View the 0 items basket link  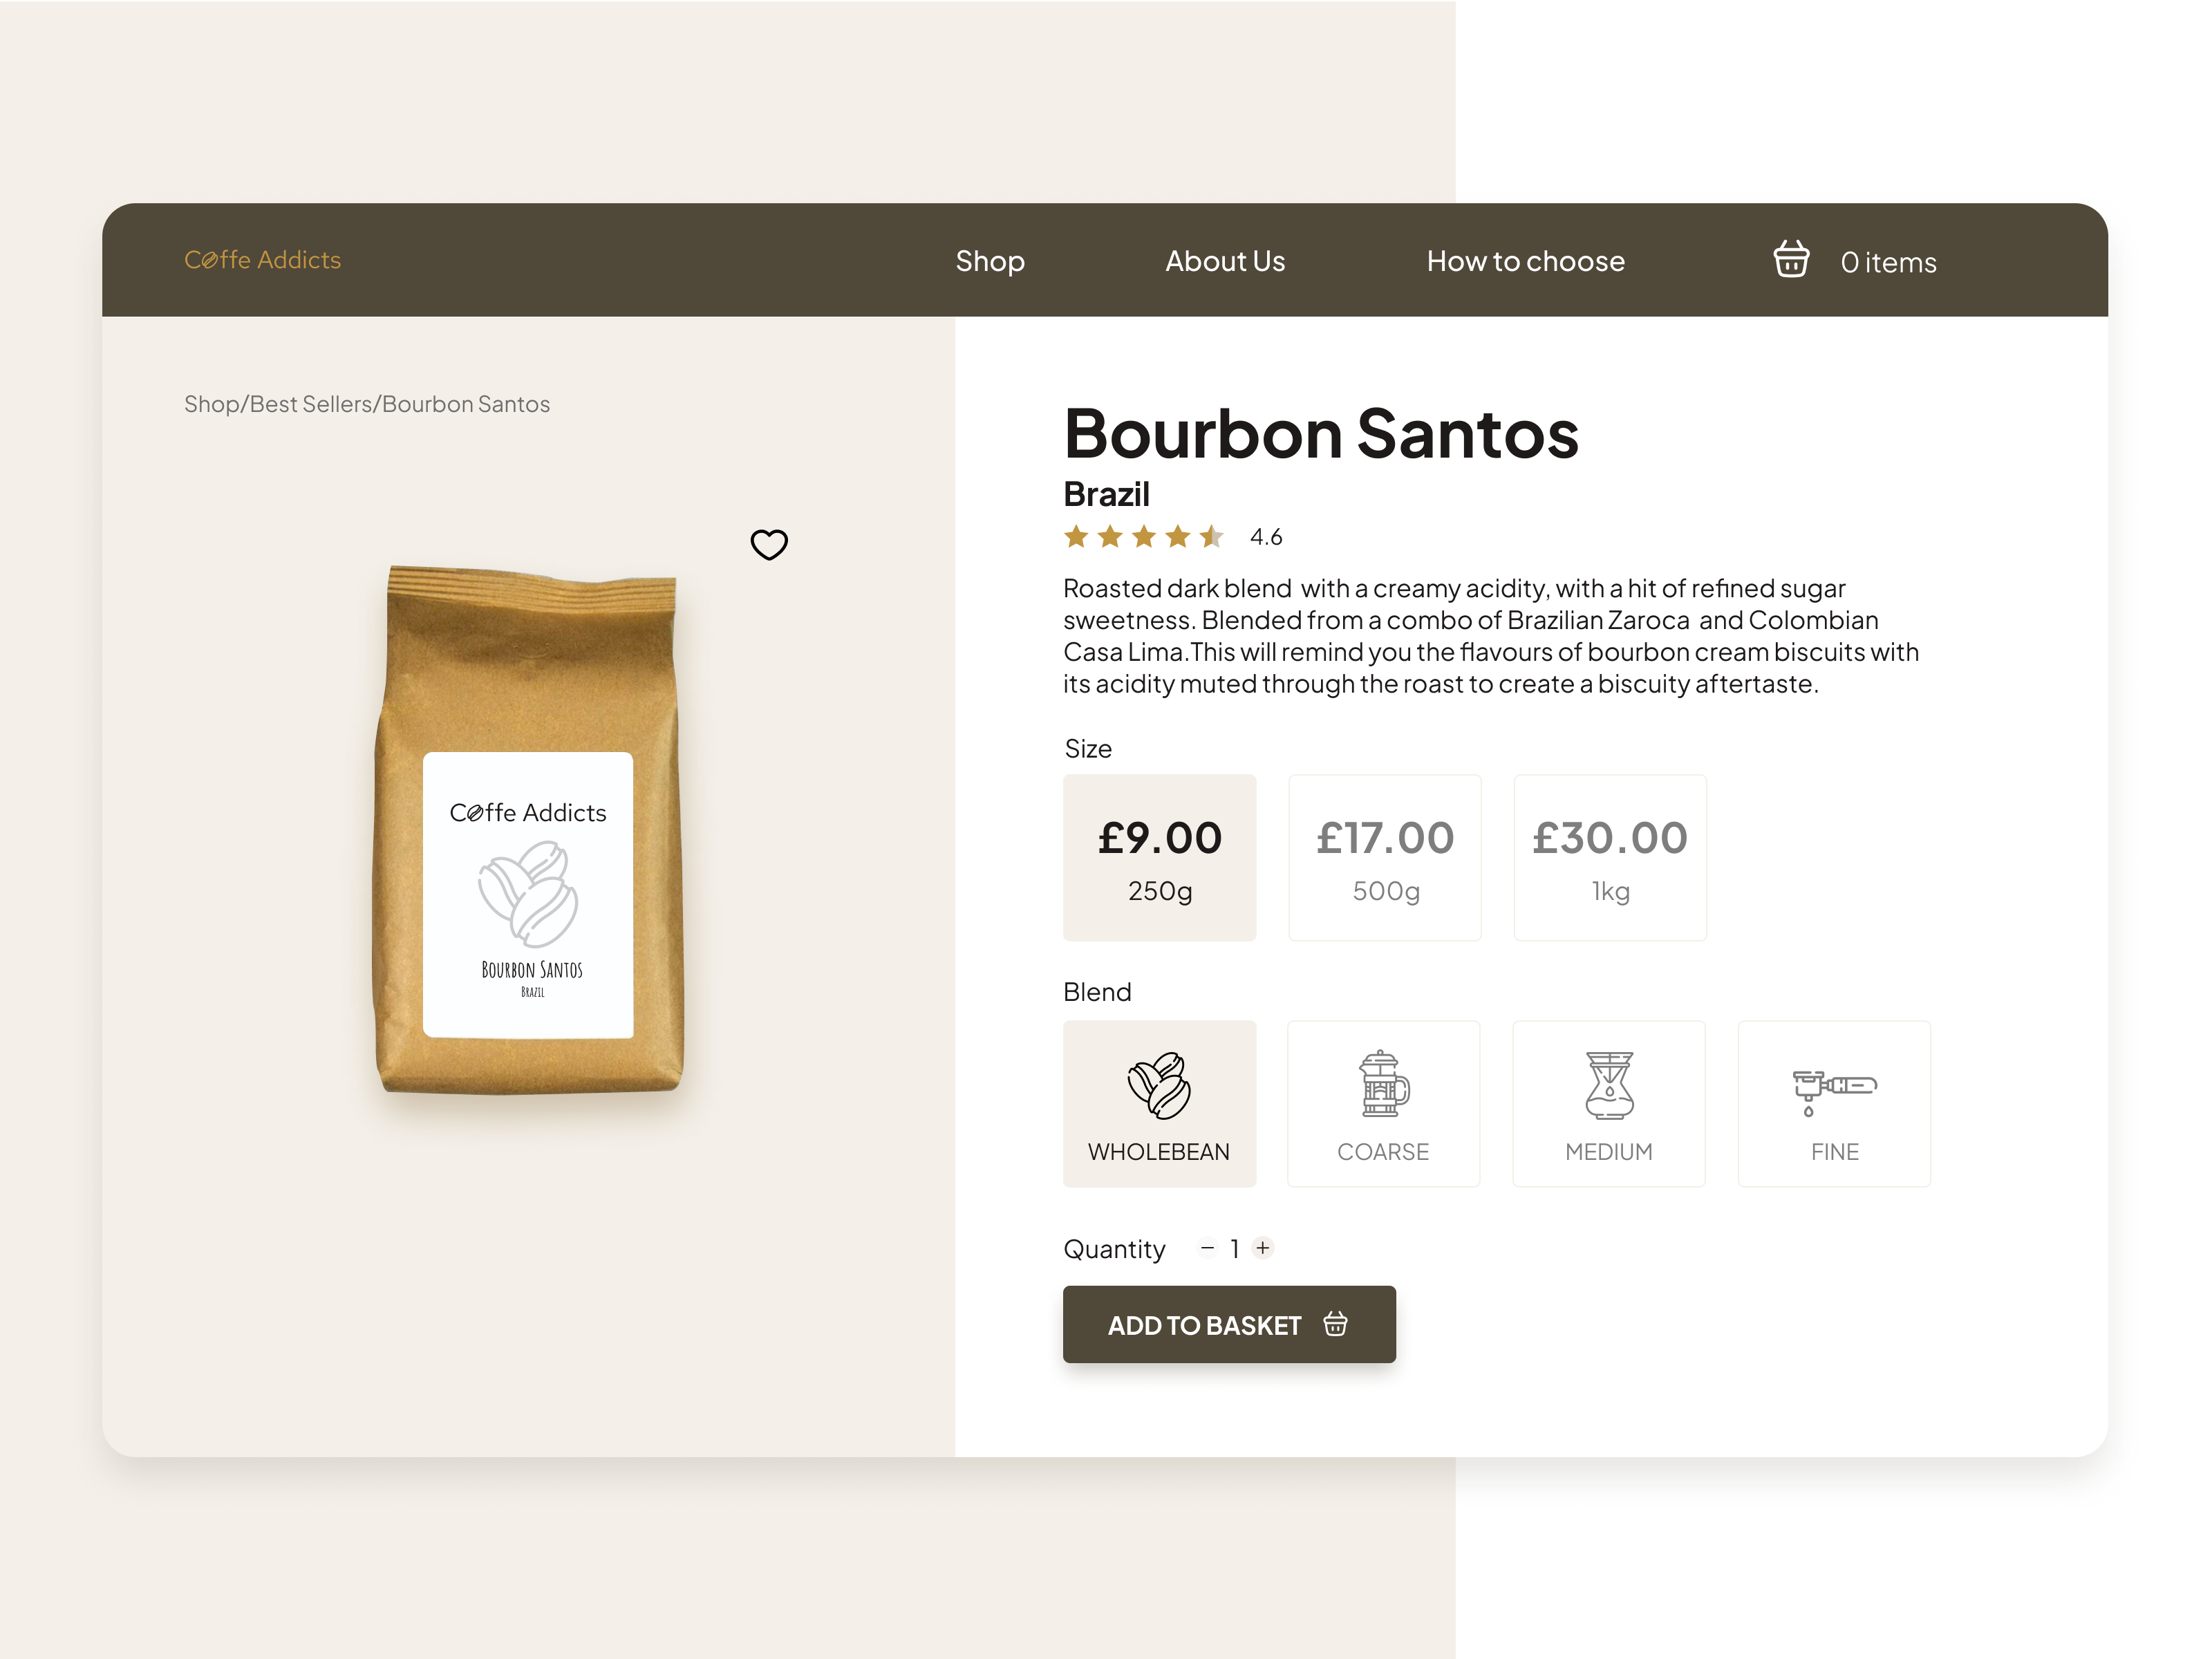[x=1888, y=262]
